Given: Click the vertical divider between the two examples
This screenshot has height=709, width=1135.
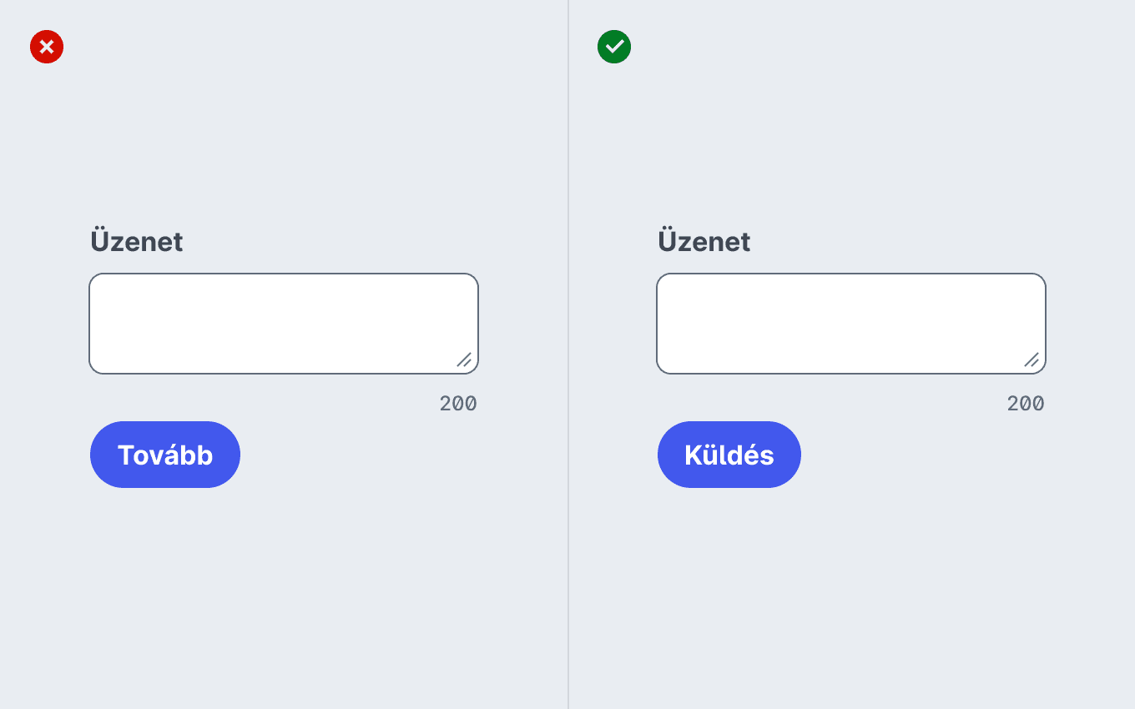Looking at the screenshot, I should [x=568, y=354].
